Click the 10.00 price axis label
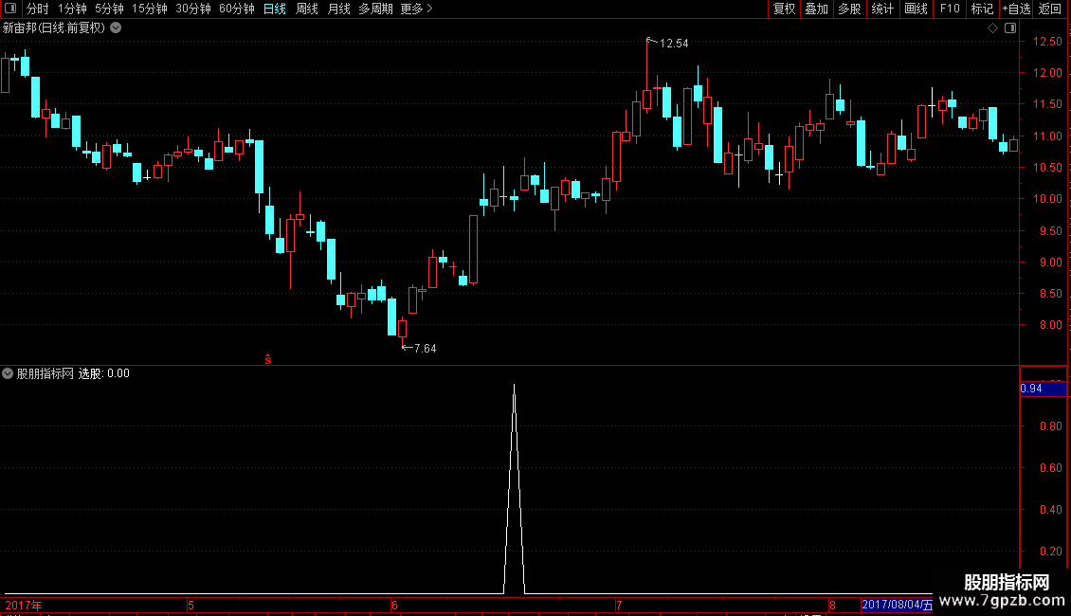1071x616 pixels. coord(1047,199)
